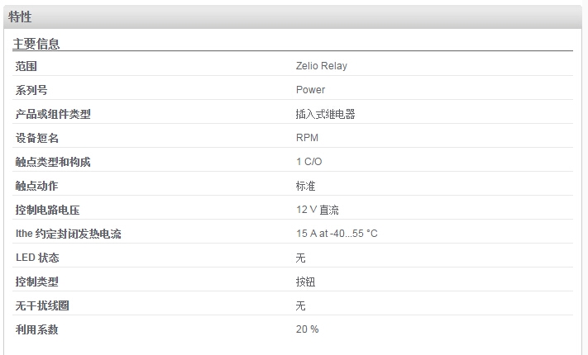Viewport: 588px width, 355px height.
Task: Click the 特性 panel header
Action: click(x=293, y=17)
